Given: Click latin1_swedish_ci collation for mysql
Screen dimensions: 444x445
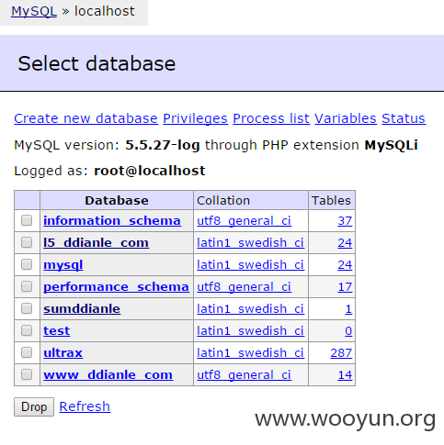Looking at the screenshot, I should pos(251,265).
